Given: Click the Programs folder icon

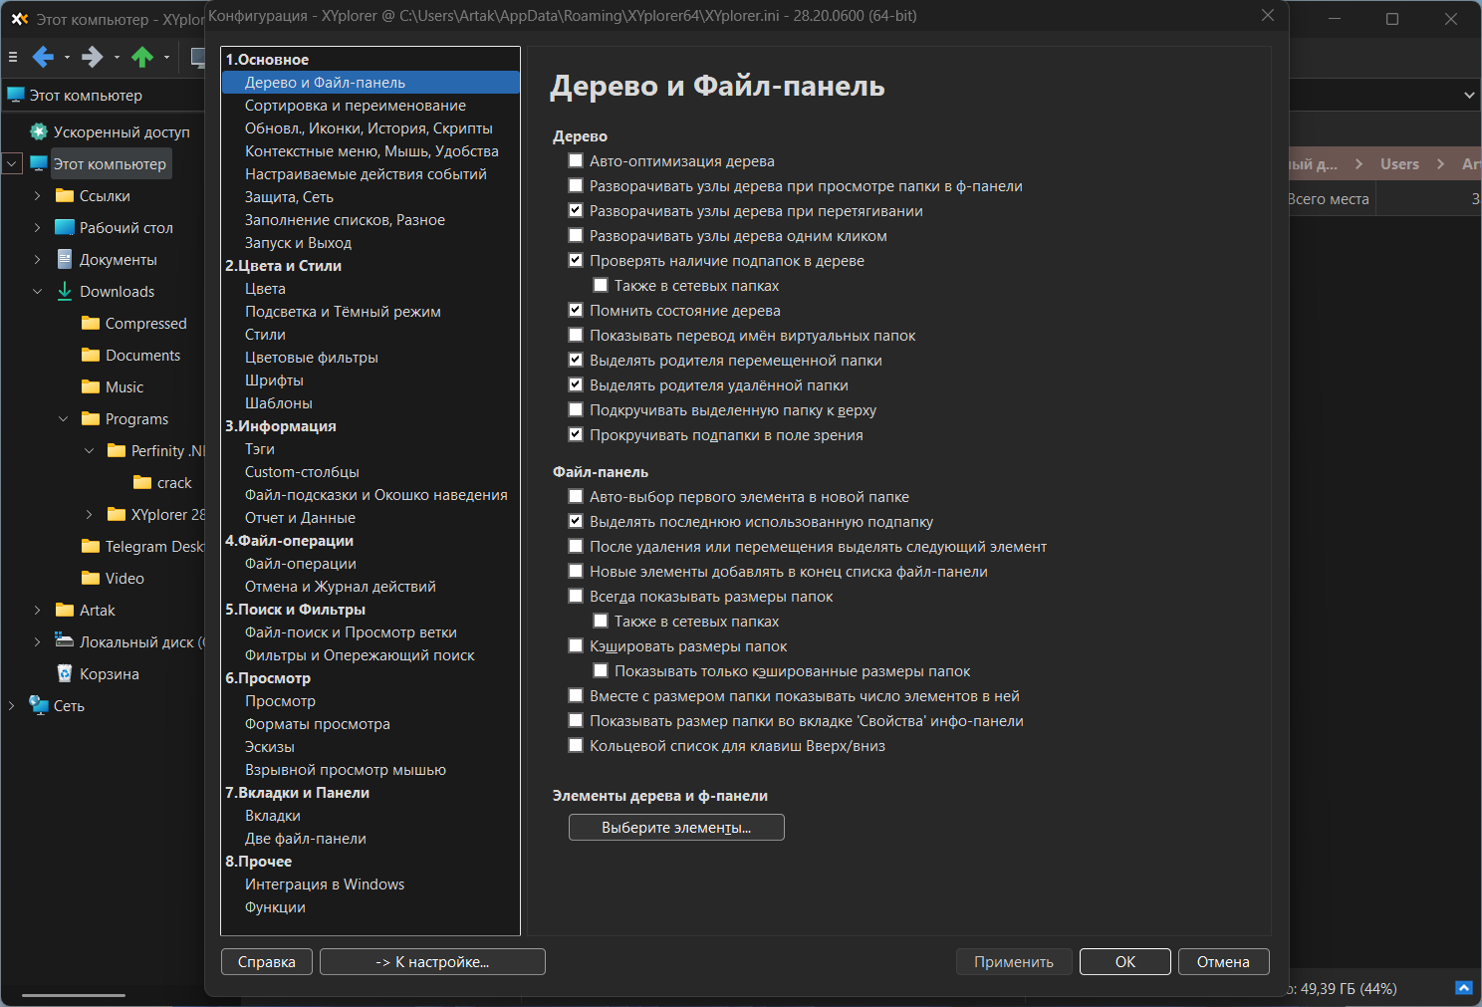Looking at the screenshot, I should click(x=91, y=418).
